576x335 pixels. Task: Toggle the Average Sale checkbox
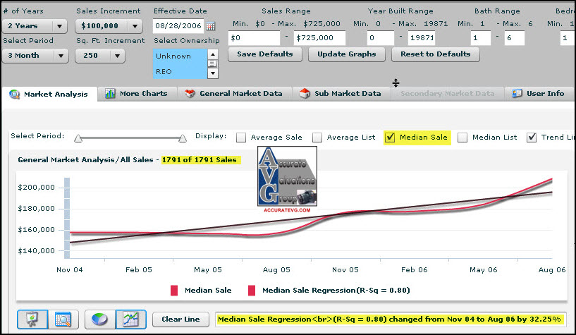pos(241,138)
